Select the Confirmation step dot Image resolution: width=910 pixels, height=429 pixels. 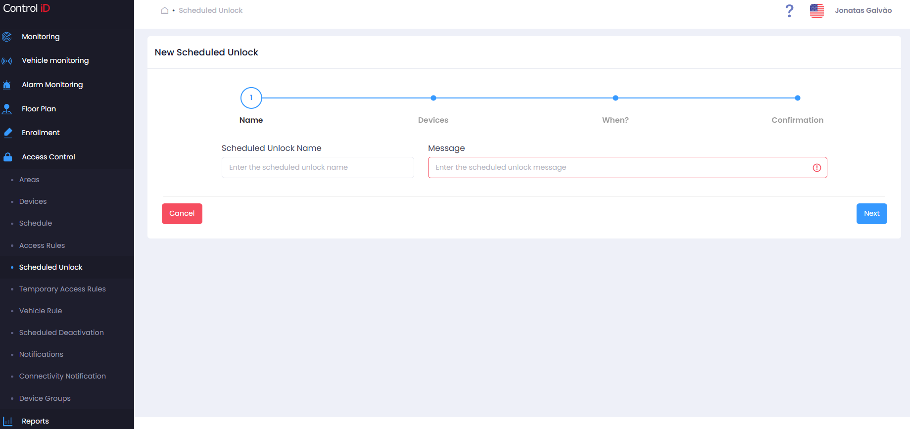(798, 98)
